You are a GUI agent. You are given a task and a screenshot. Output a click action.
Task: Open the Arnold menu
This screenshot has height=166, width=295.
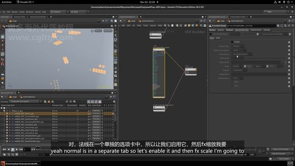click(38, 12)
